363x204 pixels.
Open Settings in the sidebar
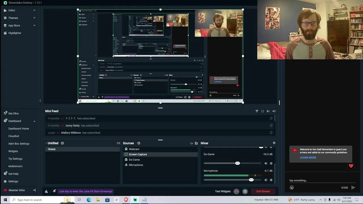(11, 181)
